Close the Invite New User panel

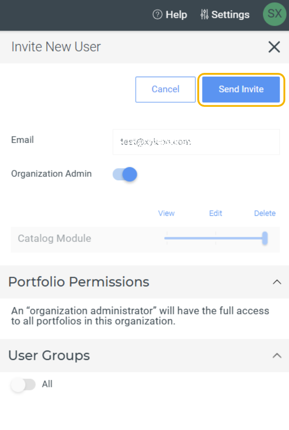[x=274, y=47]
